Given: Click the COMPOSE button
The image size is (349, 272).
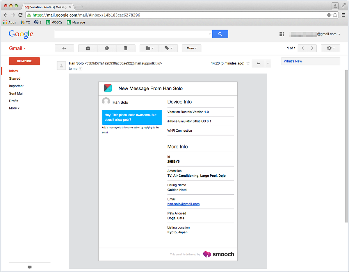Looking at the screenshot, I should pos(24,61).
